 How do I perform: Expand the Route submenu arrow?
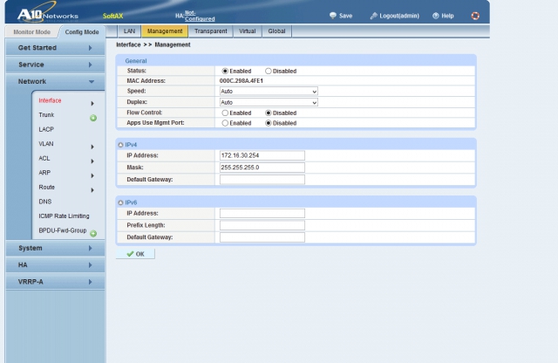point(92,190)
